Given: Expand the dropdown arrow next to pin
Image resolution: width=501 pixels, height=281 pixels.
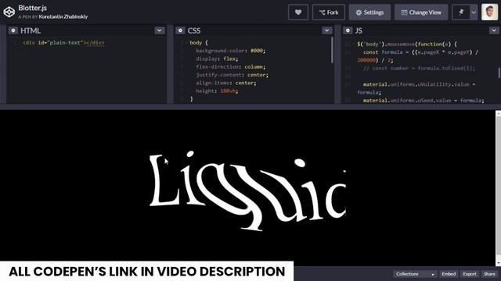Looking at the screenshot, I should point(474,12).
